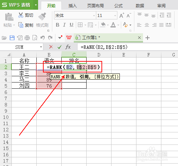Justify text alignment
The height and width of the screenshot is (166, 178).
click(161, 25)
